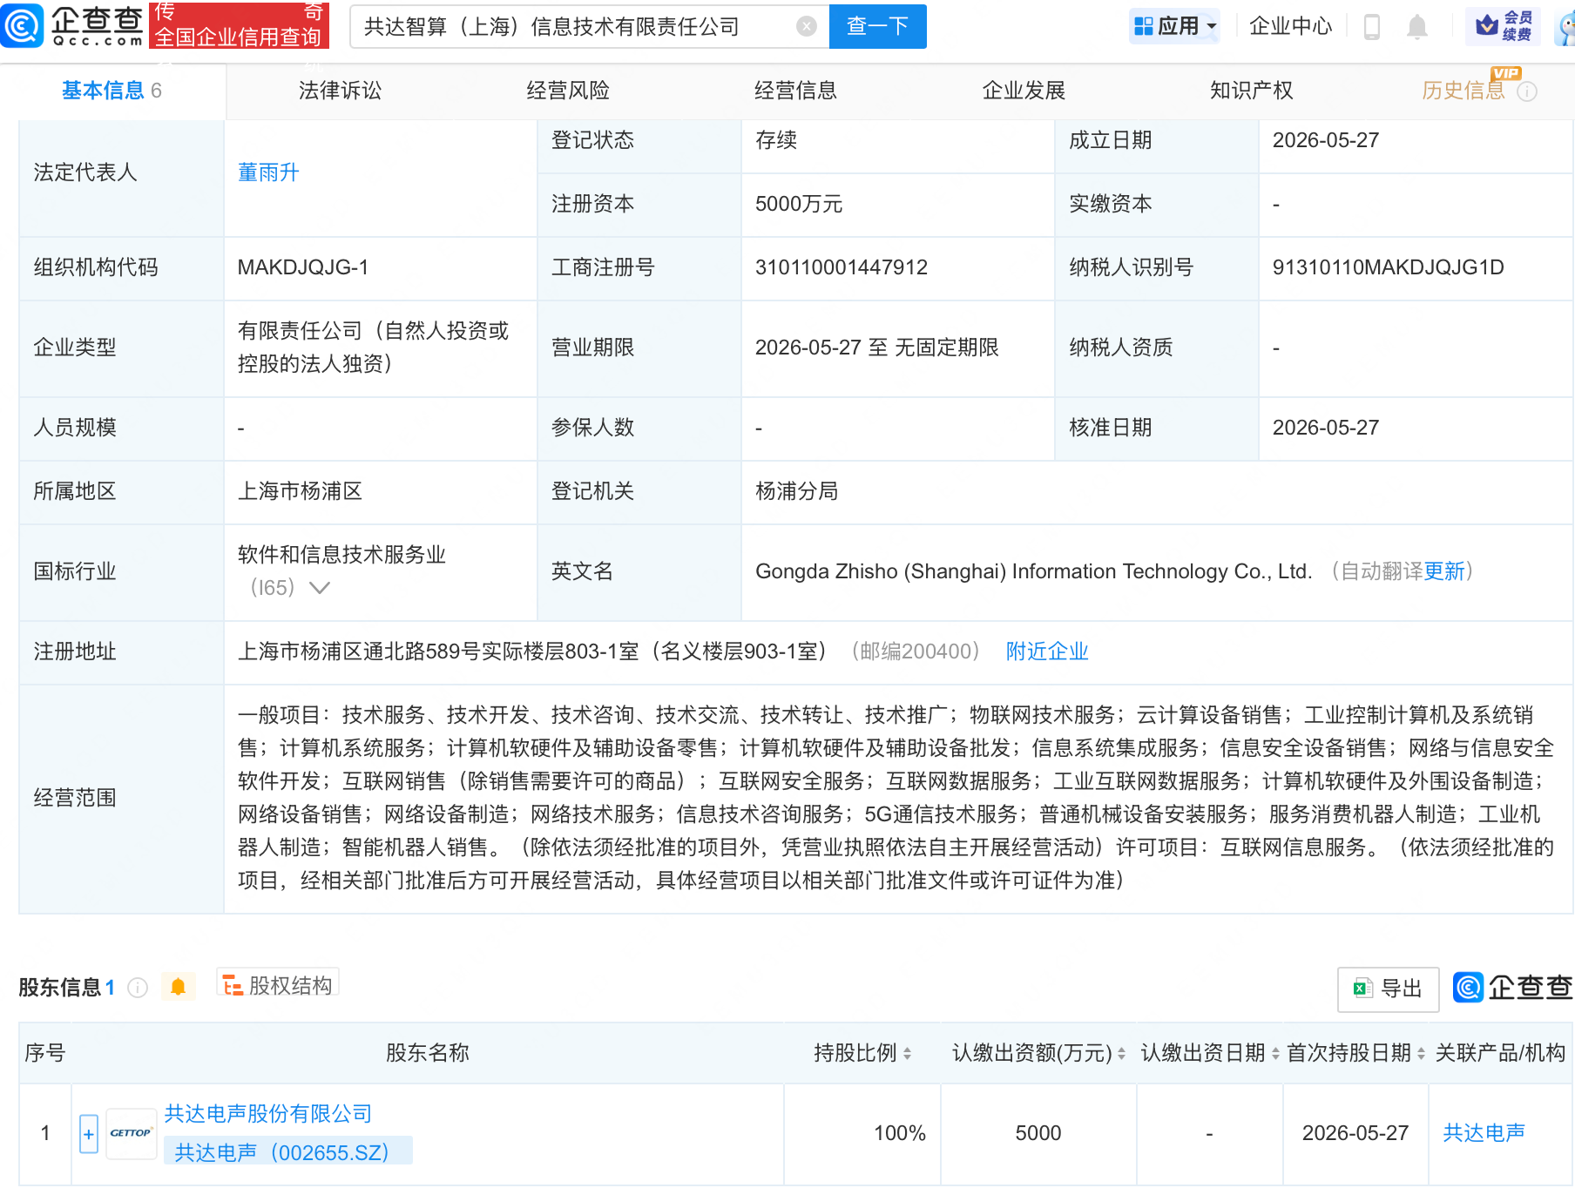Viewport: 1575px width, 1188px height.
Task: Click the Qichacha logo icon
Action: click(23, 25)
